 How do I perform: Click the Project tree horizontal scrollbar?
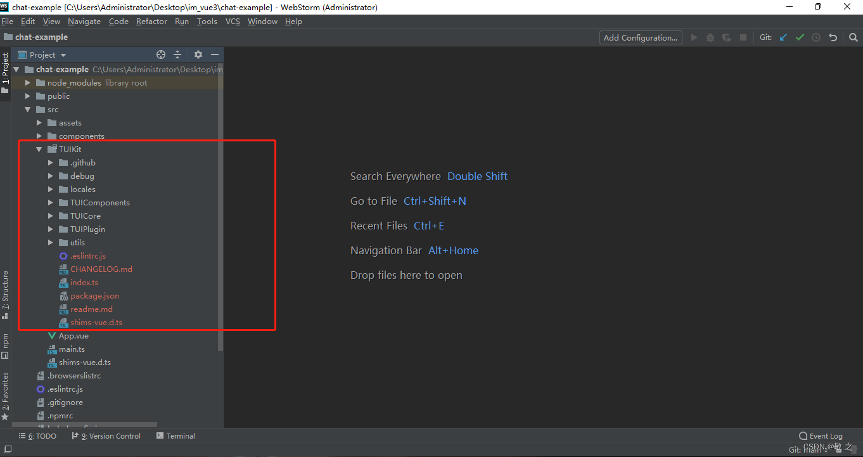point(84,425)
